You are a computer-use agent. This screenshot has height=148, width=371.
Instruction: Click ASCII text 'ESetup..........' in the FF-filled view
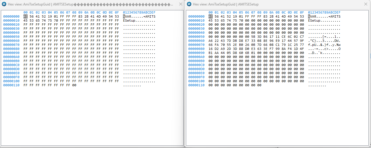(139, 20)
